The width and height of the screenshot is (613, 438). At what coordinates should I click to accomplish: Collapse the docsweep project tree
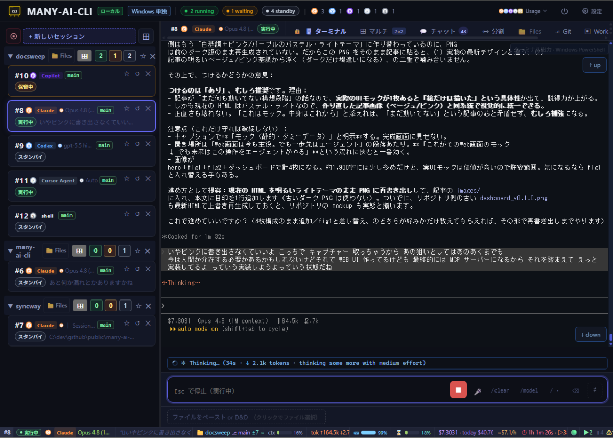[x=11, y=56]
